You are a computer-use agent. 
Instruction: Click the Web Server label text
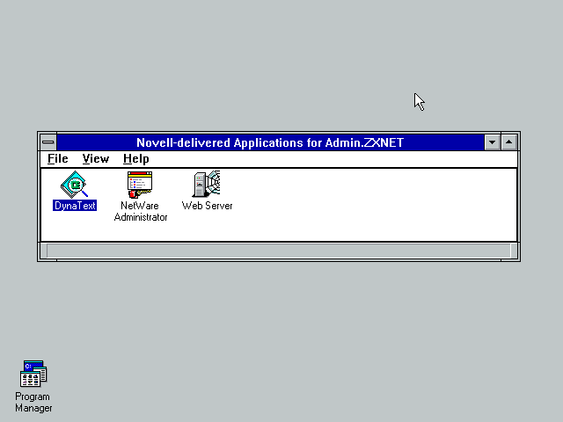click(x=208, y=206)
